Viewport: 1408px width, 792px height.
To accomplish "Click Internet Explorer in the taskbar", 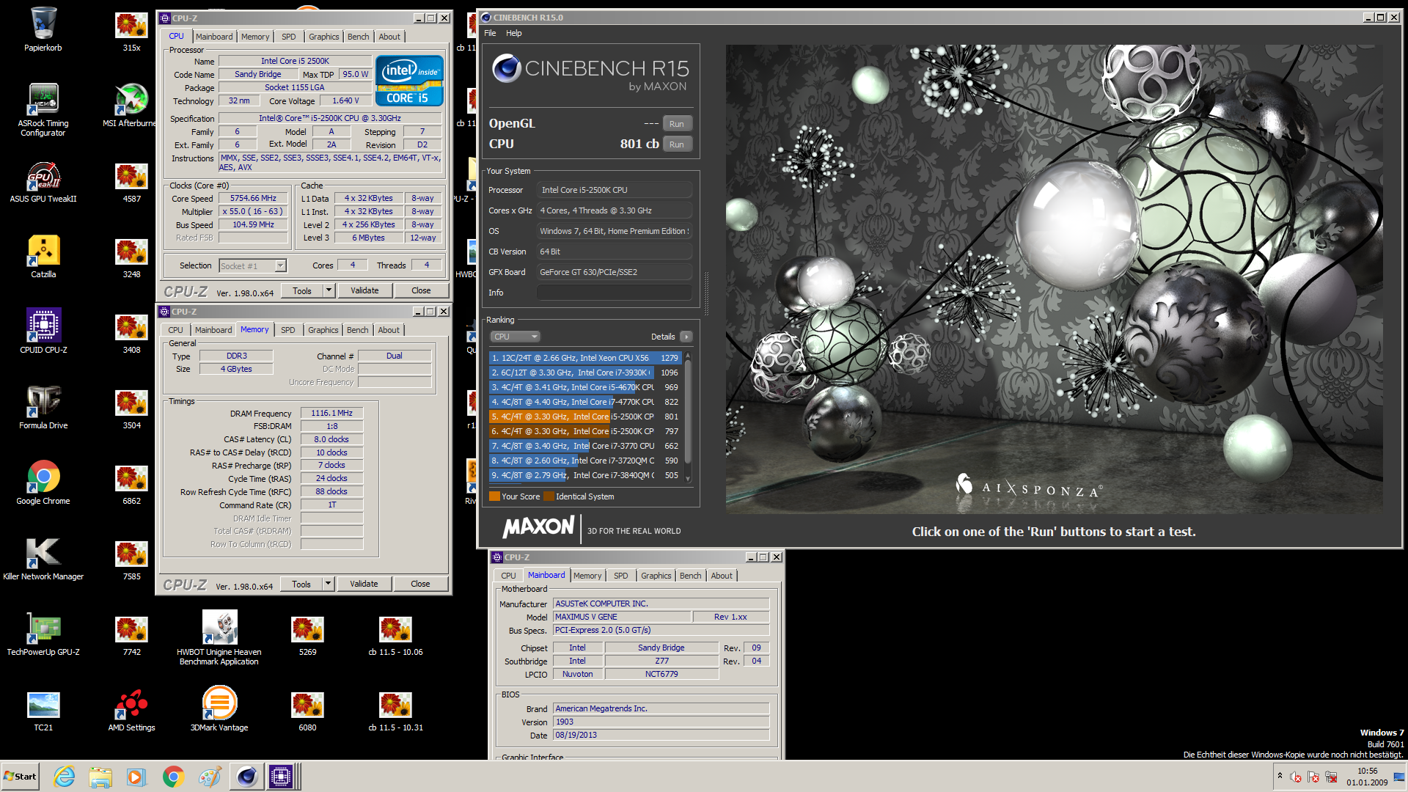I will [x=65, y=777].
